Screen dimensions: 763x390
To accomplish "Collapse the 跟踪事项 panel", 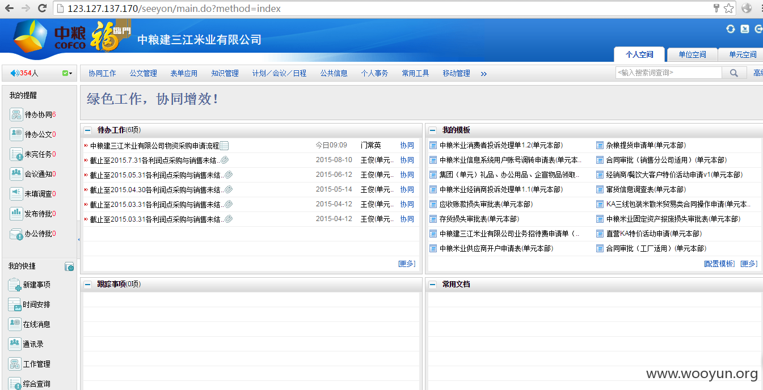I will pyautogui.click(x=88, y=285).
